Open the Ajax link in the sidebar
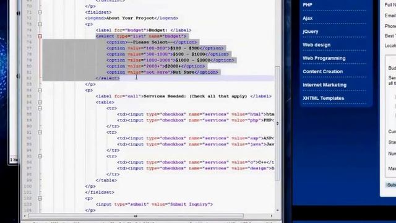396x223 pixels. pyautogui.click(x=308, y=18)
